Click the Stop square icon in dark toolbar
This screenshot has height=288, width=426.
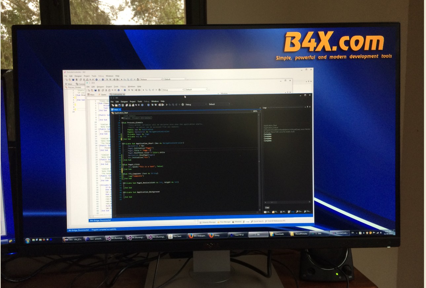tap(179, 105)
